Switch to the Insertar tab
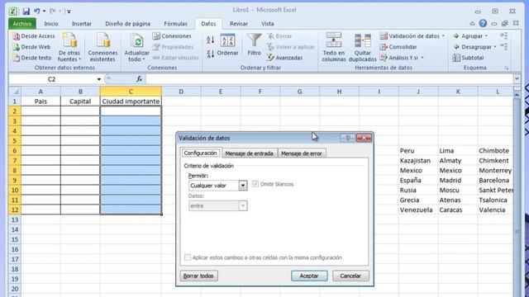529x297 pixels. pos(82,24)
